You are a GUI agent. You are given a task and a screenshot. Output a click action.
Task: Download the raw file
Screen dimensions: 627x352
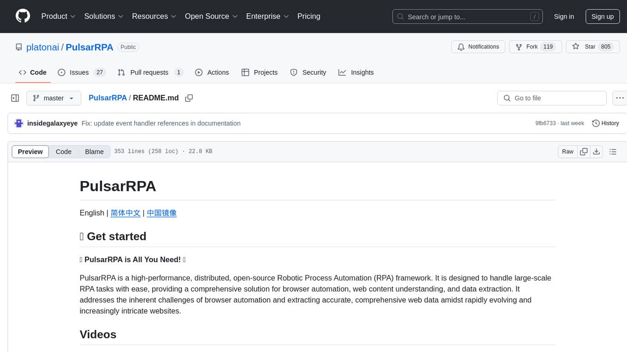[597, 152]
